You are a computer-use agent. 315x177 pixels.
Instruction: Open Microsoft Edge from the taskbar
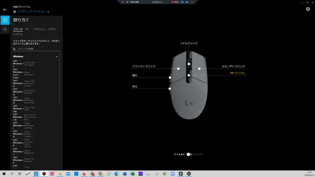point(117,174)
